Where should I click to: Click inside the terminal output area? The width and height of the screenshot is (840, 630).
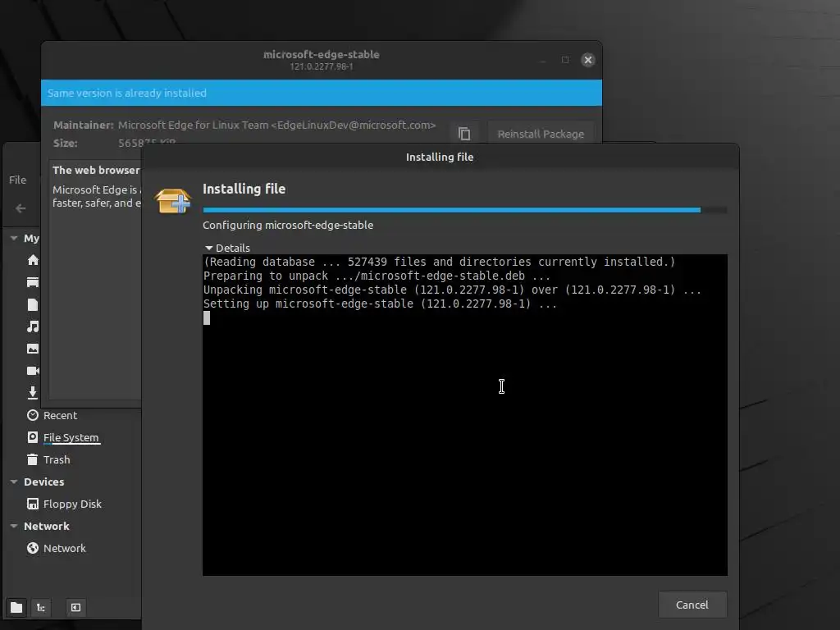(x=465, y=415)
